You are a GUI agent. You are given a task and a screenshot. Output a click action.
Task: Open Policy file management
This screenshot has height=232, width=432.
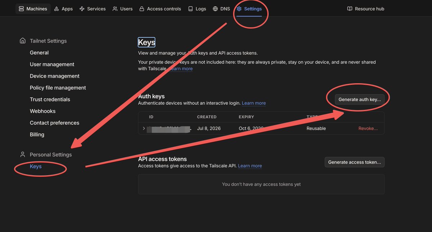click(58, 88)
